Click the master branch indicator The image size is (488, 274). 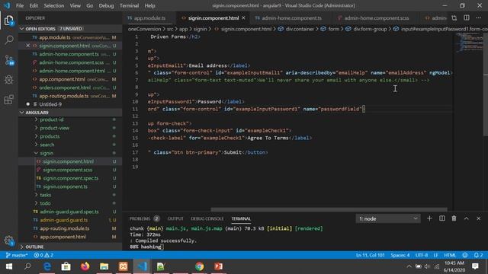(x=17, y=255)
